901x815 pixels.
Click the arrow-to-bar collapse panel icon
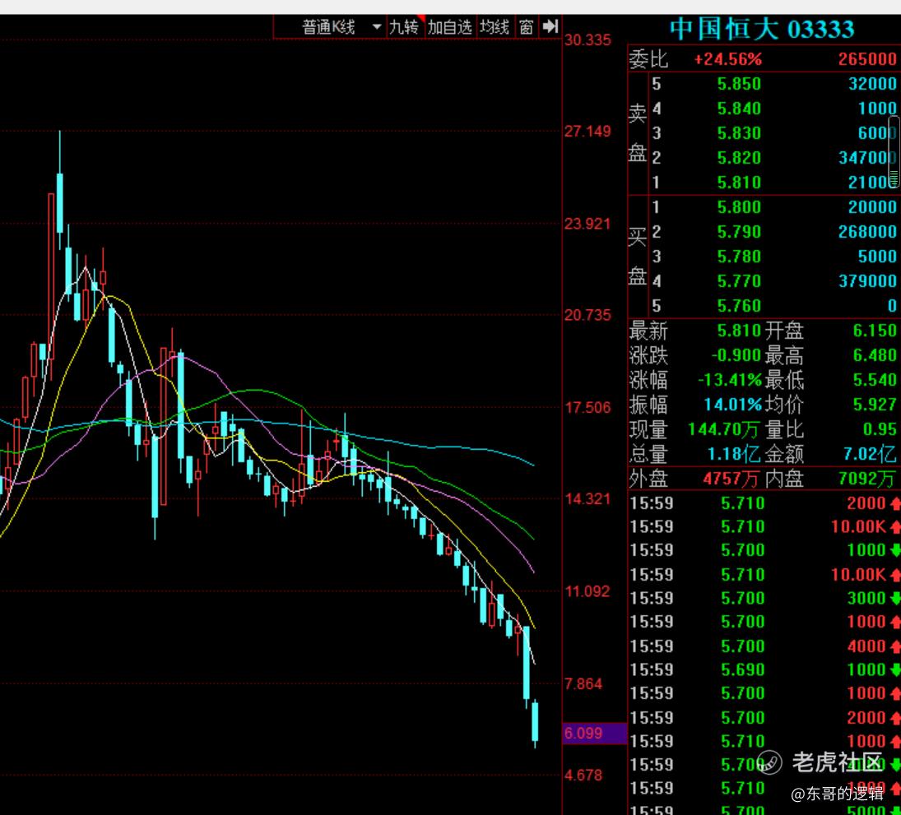click(x=550, y=26)
